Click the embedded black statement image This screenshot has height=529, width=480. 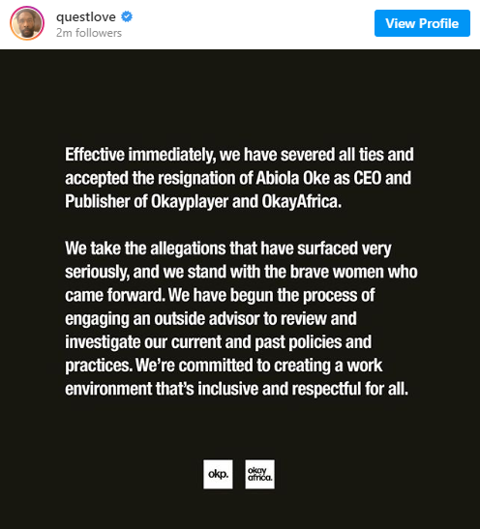point(240,289)
